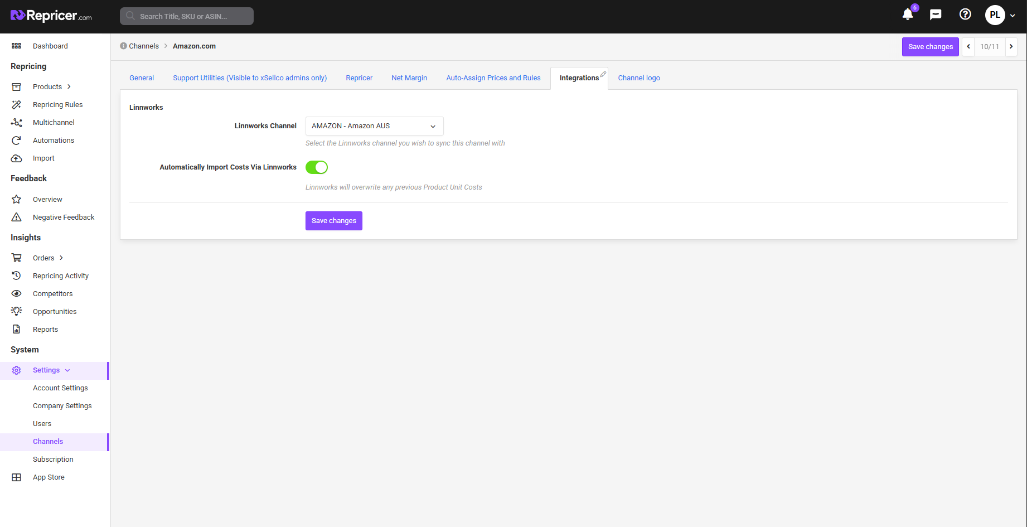The image size is (1027, 527).
Task: Switch to the Repricer tab
Action: 359,78
